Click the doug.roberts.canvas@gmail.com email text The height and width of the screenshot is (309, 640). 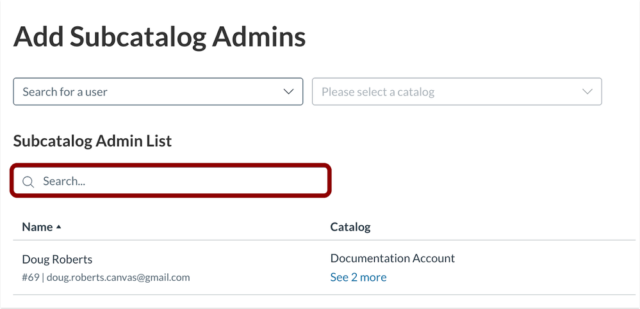[119, 277]
